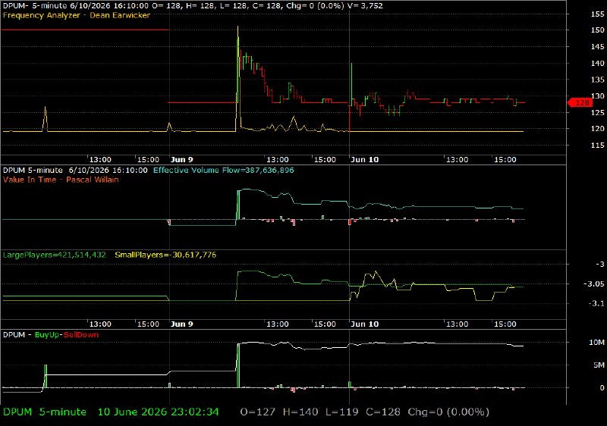Click 'L=119' in the bottom status bar
The width and height of the screenshot is (607, 426).
pos(342,412)
